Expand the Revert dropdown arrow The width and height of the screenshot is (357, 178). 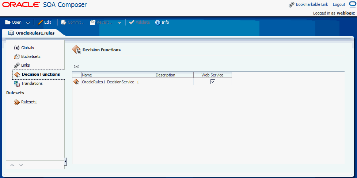pos(119,23)
